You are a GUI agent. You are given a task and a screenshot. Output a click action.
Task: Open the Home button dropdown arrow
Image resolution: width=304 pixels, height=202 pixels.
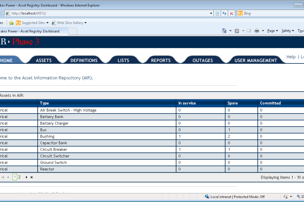click(x=230, y=31)
